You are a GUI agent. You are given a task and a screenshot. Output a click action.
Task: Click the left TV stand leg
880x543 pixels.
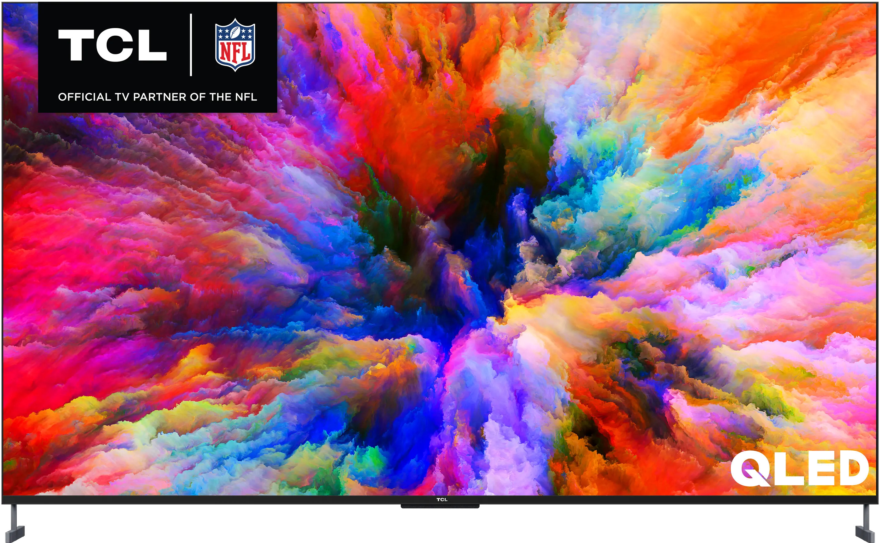click(x=14, y=523)
